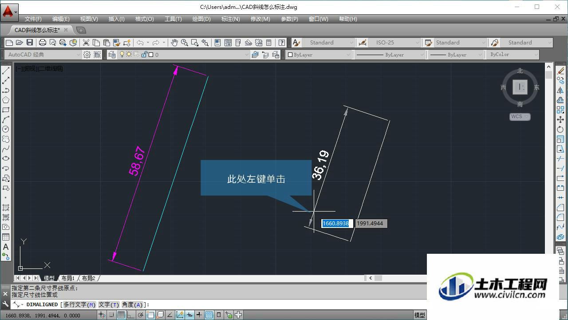Open the ByLayer lineweight dropdown
The height and width of the screenshot is (320, 568).
coord(456,55)
